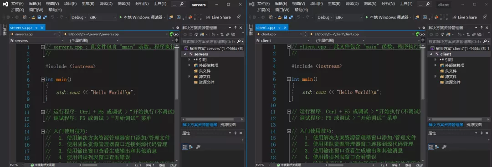
Task: Click sync icon in client Solution Explorer toolbar
Action: click(468, 34)
